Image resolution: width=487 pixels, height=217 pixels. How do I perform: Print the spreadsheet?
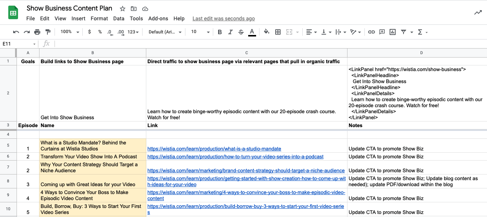37,32
